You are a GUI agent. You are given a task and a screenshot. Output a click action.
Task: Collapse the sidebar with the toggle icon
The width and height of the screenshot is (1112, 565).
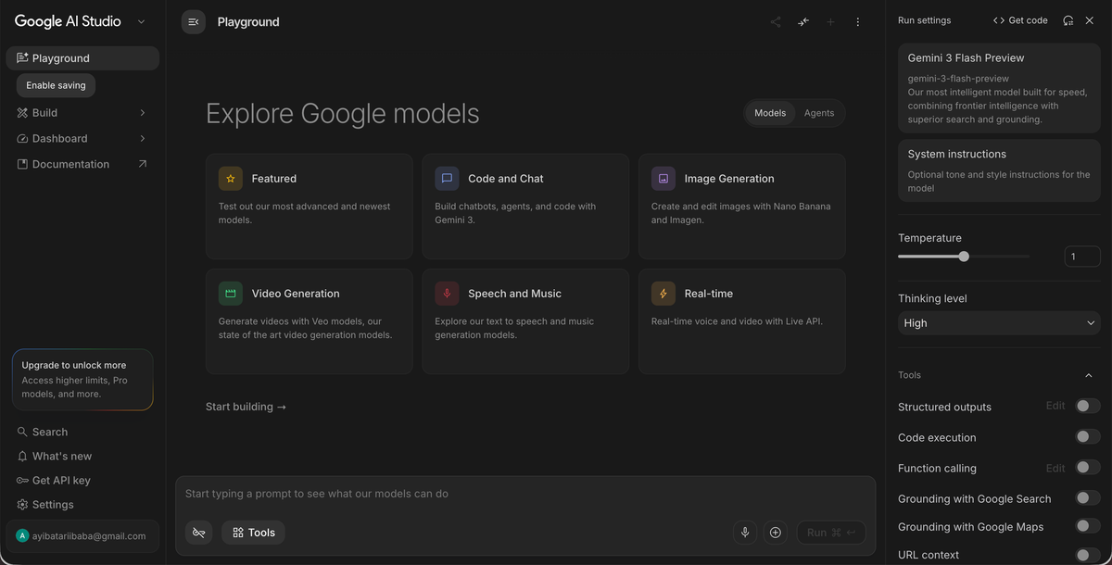pos(193,22)
